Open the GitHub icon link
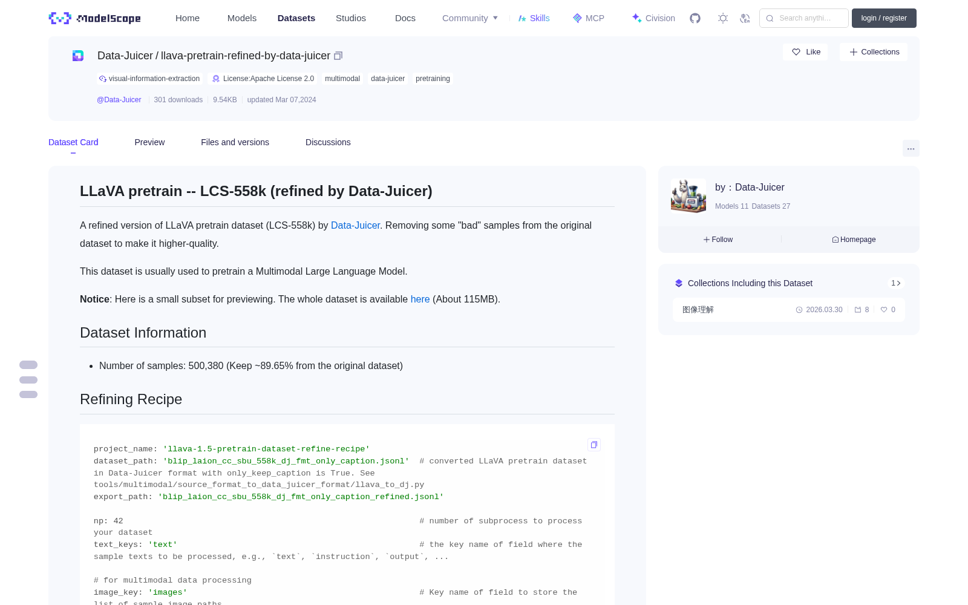This screenshot has height=605, width=968. point(695,18)
